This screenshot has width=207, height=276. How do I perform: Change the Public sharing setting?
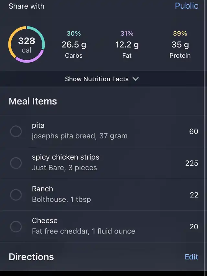point(187,6)
